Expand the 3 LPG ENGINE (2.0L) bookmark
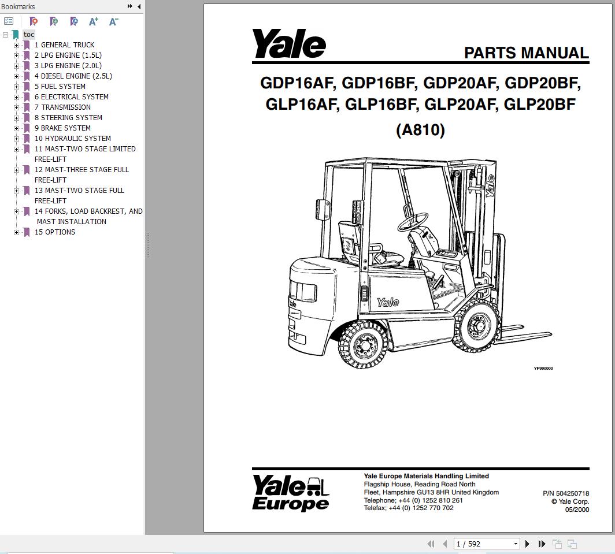This screenshot has height=554, width=615. click(x=16, y=66)
